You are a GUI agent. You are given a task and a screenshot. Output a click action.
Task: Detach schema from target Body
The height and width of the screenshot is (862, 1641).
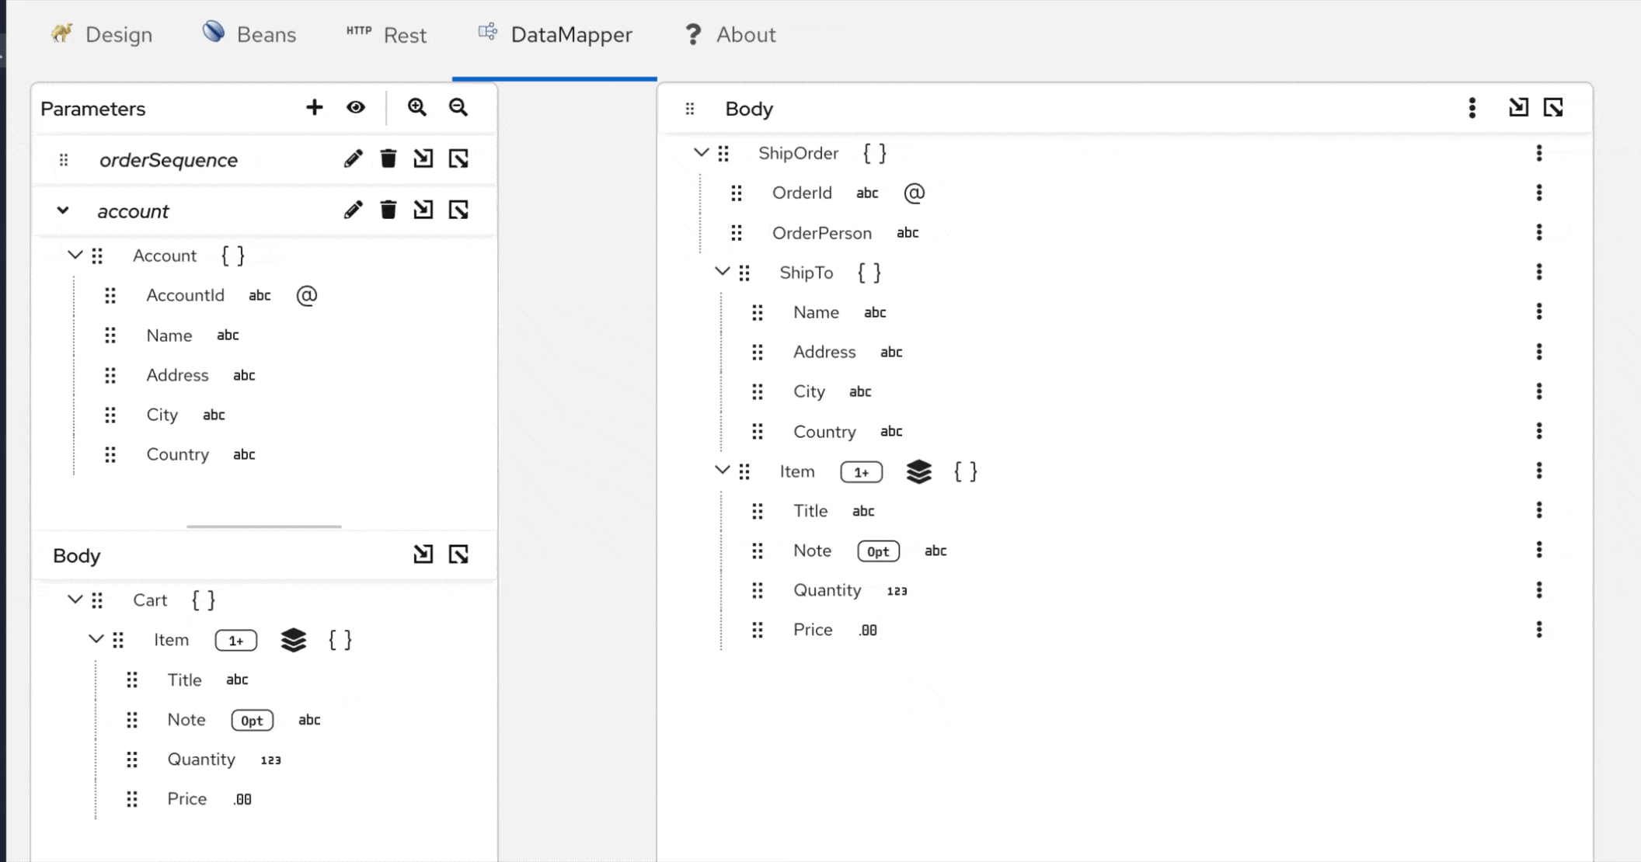[1553, 108]
